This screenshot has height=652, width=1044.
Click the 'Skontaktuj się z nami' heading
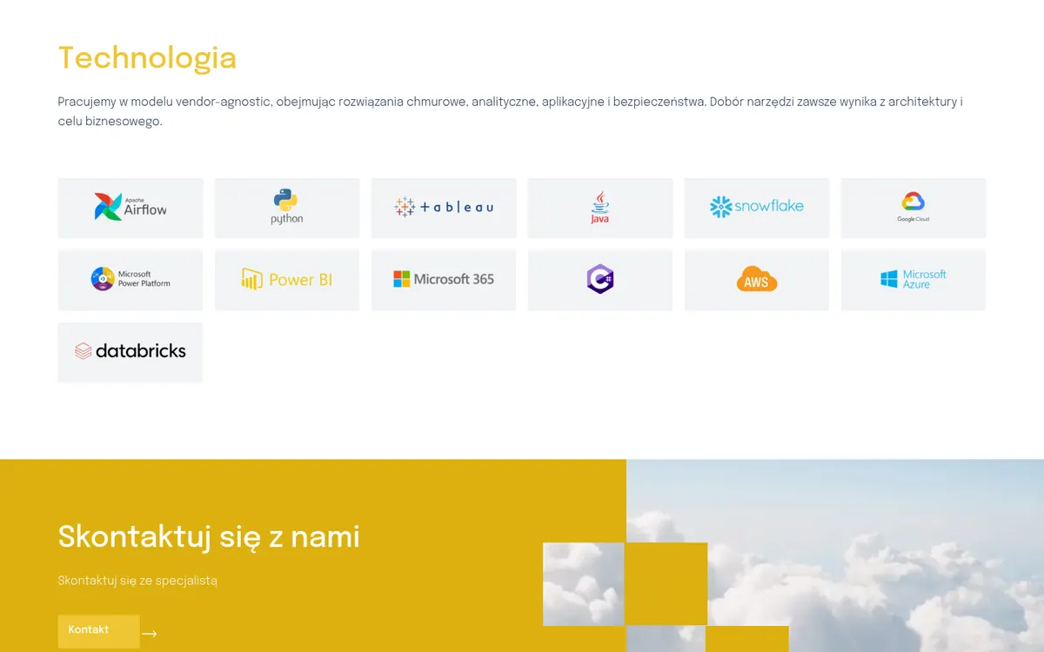pyautogui.click(x=209, y=537)
